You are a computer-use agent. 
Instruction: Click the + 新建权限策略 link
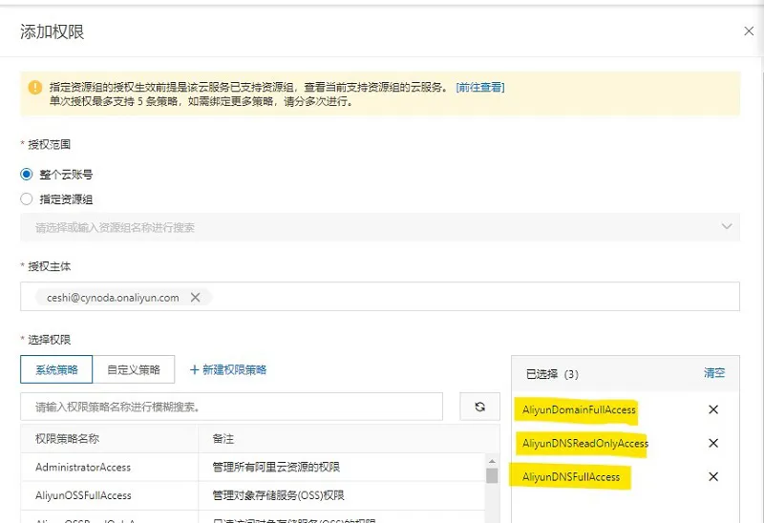(228, 369)
